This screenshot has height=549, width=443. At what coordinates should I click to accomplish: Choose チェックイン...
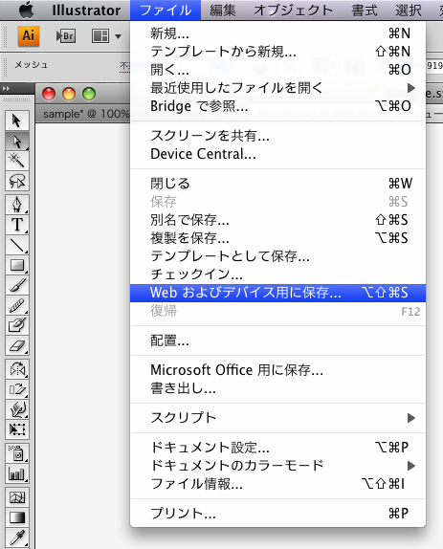pyautogui.click(x=278, y=274)
